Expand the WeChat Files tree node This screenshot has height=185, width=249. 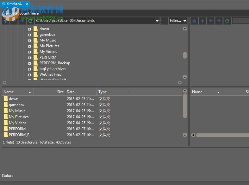click(x=29, y=75)
